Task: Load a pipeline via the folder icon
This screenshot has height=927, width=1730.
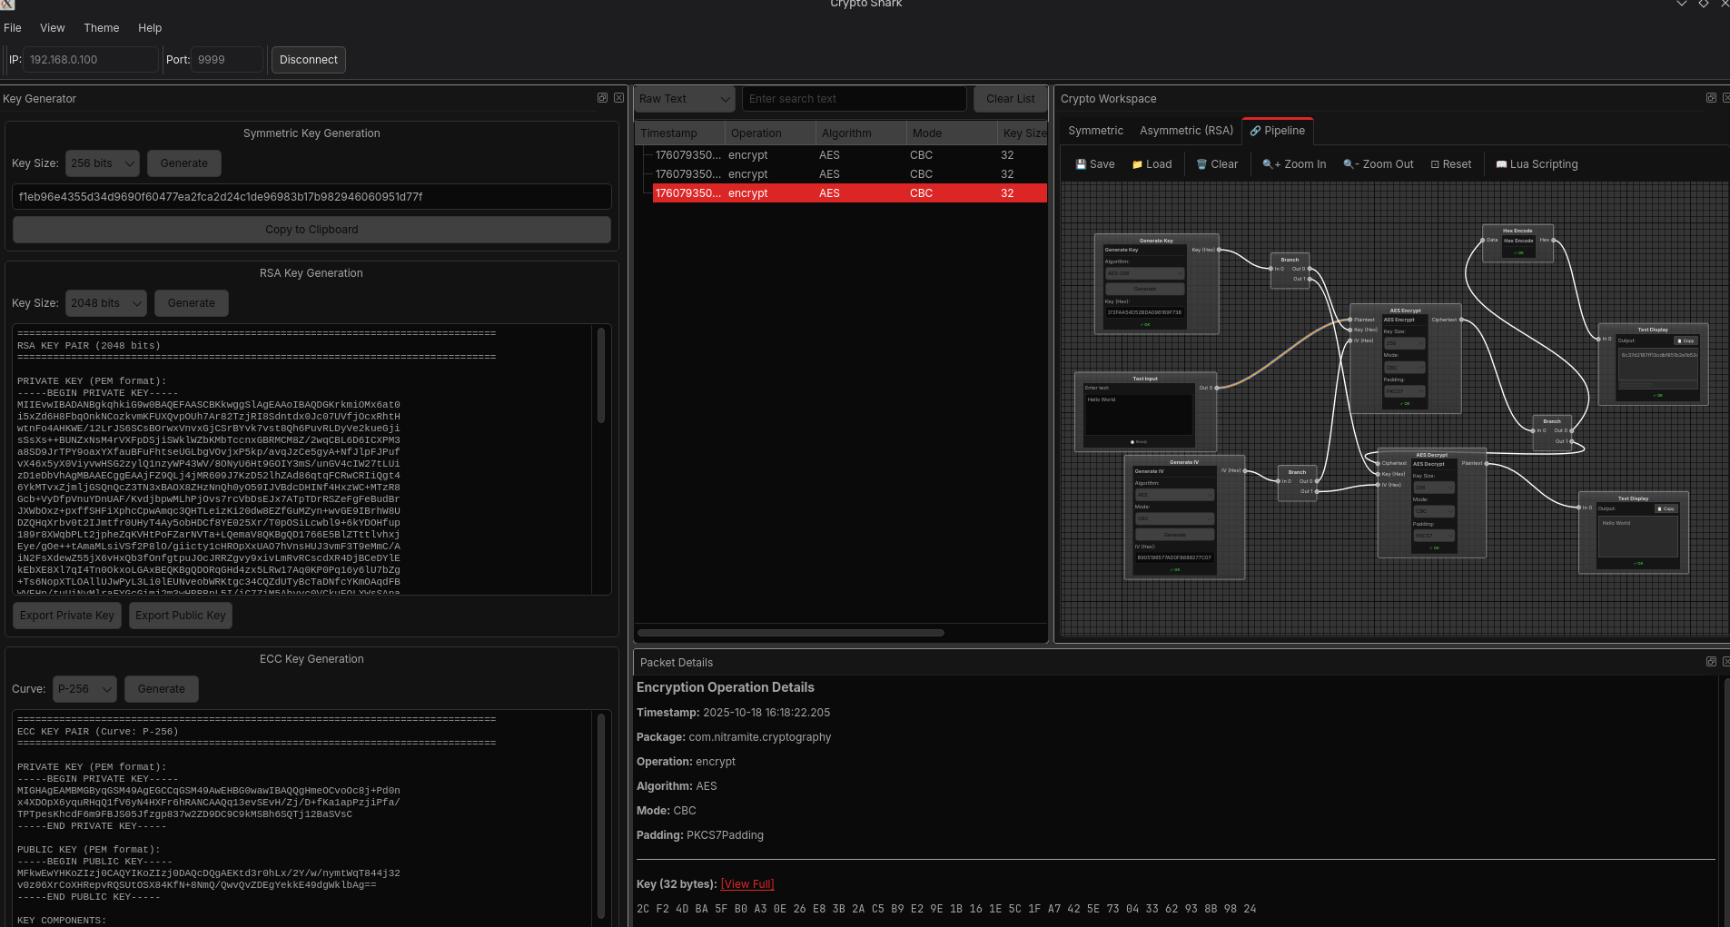Action: pos(1151,164)
